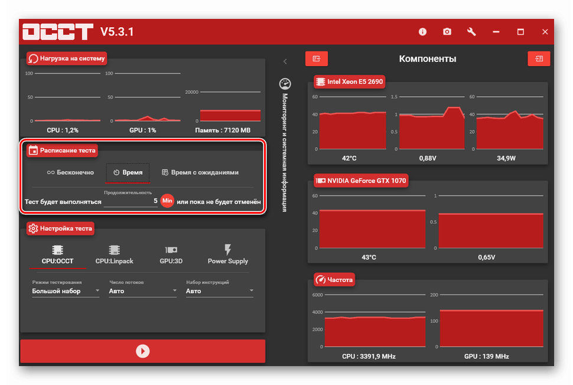Open the info icon in the title bar
The width and height of the screenshot is (573, 385).
(x=422, y=32)
